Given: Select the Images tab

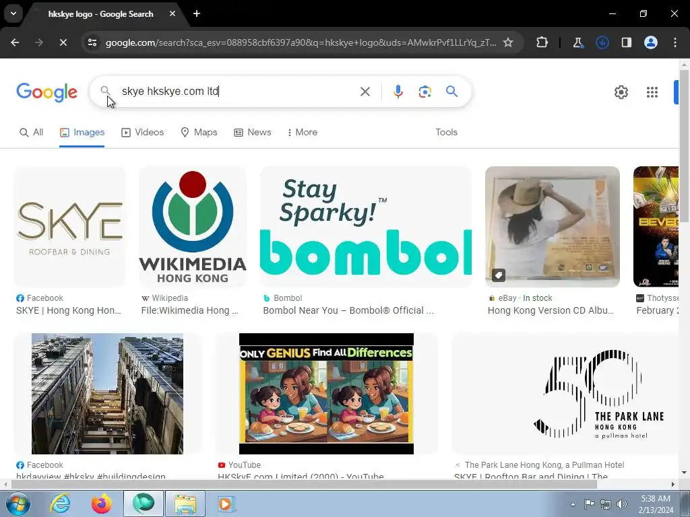Looking at the screenshot, I should [x=82, y=133].
